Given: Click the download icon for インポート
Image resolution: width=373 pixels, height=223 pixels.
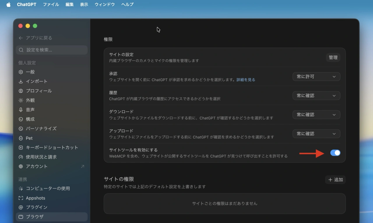Looking at the screenshot, I should pyautogui.click(x=21, y=81).
